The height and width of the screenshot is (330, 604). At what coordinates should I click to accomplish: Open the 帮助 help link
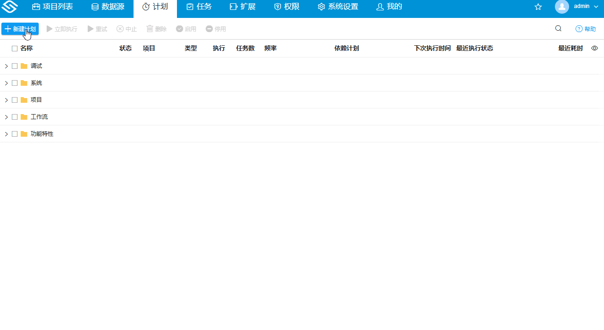[585, 29]
